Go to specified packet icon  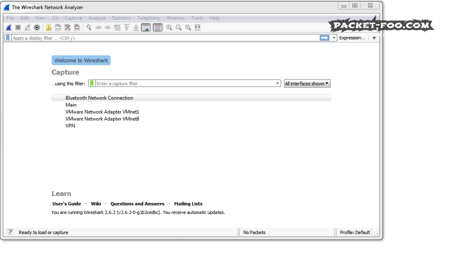[x=117, y=27]
